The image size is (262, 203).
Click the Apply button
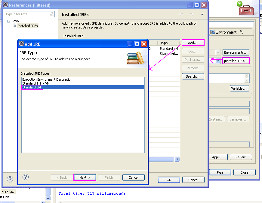coord(218,157)
